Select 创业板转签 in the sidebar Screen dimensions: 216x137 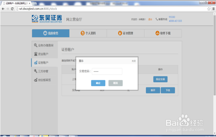[x=45, y=80]
